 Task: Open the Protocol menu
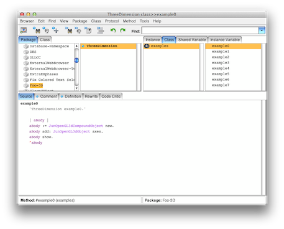coord(112,21)
